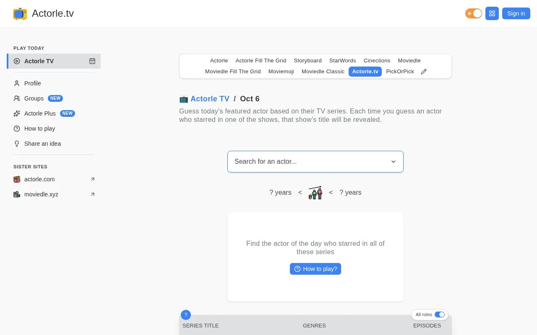Open Actorle Plus in the sidebar
Screen dimensions: 537x335
[54, 113]
